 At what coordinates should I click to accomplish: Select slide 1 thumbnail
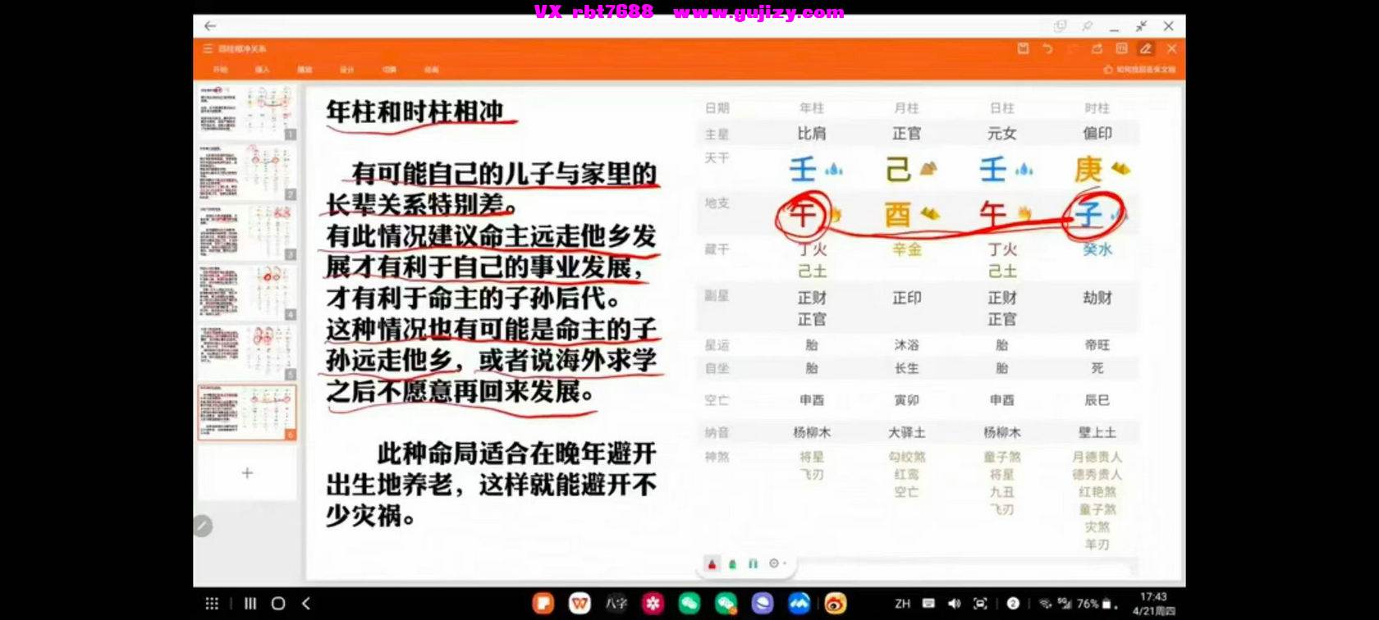(x=246, y=112)
